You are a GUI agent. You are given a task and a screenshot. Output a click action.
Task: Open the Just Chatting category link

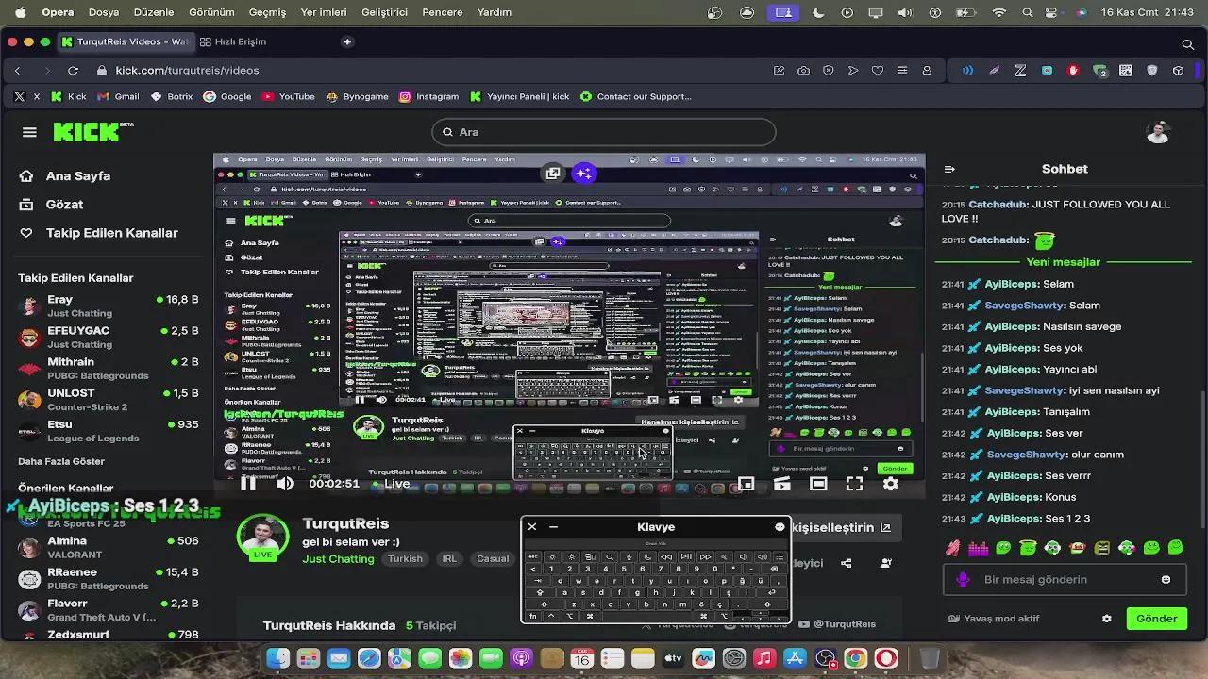pos(338,558)
